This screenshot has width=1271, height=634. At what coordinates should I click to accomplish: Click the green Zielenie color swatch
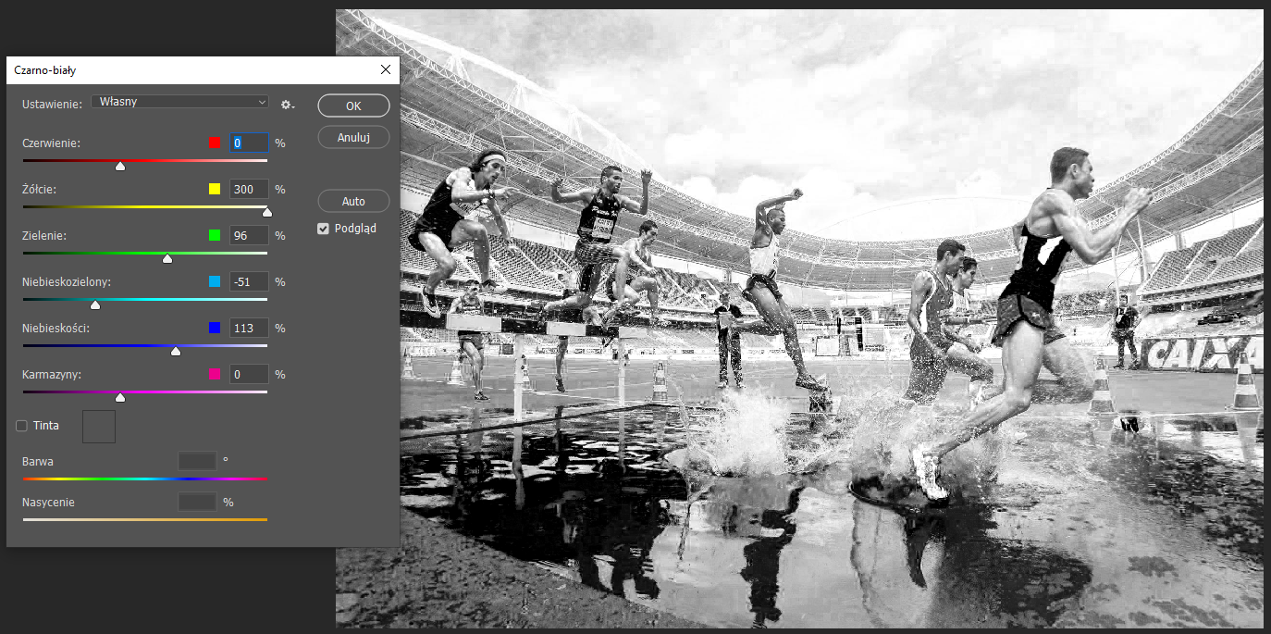point(215,235)
